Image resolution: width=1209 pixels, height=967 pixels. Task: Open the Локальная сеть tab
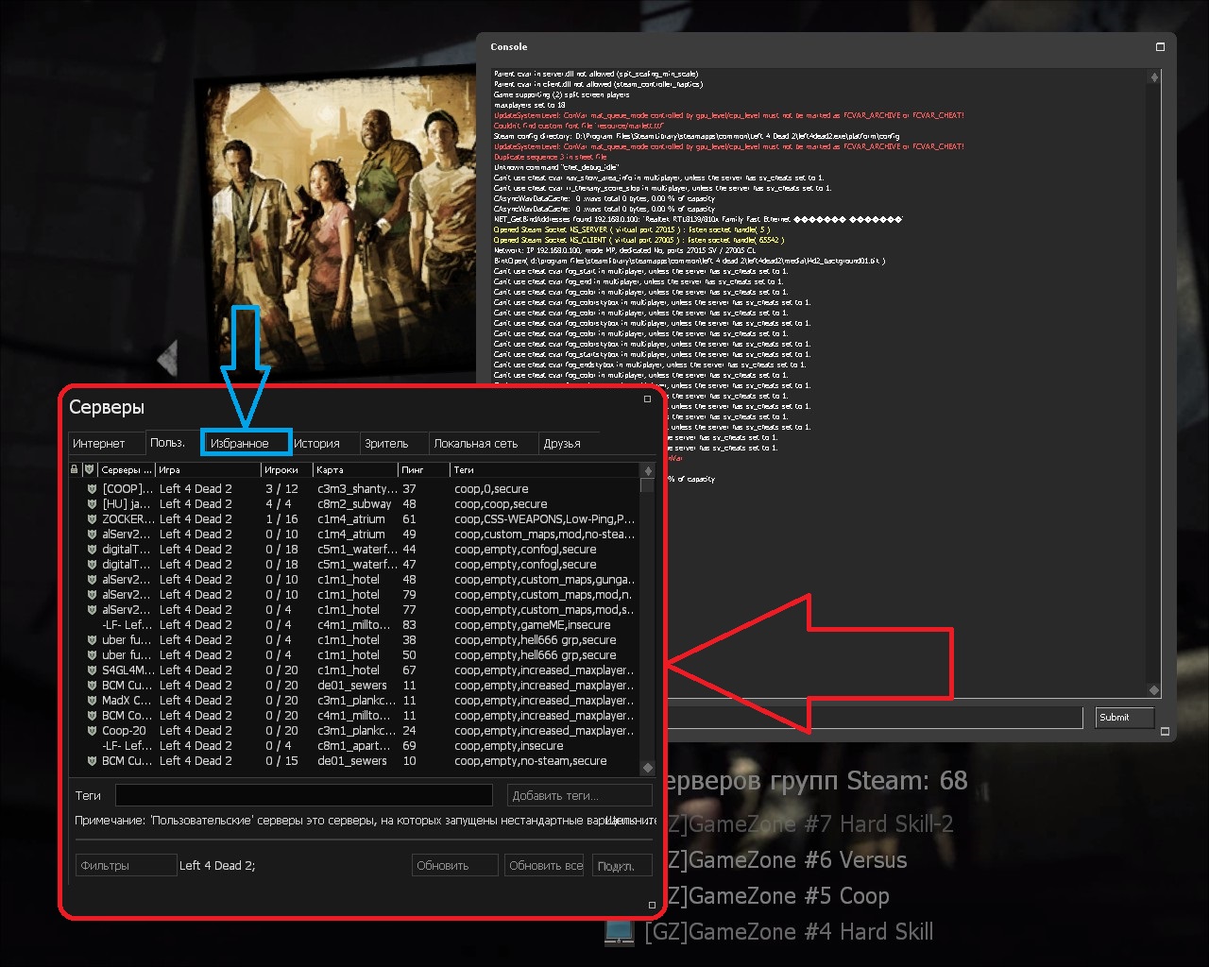tap(475, 444)
